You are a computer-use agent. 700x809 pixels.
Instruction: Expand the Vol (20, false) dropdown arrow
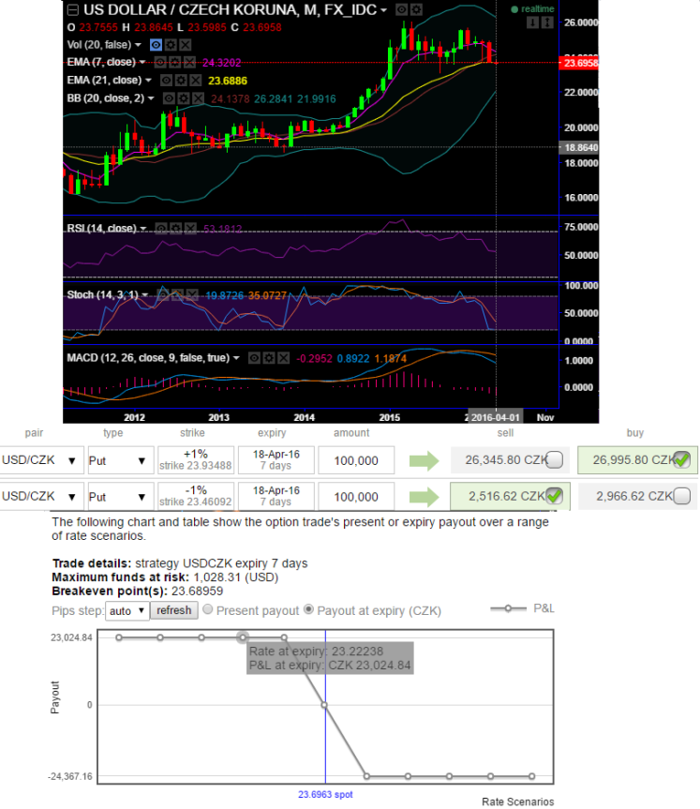(x=138, y=45)
